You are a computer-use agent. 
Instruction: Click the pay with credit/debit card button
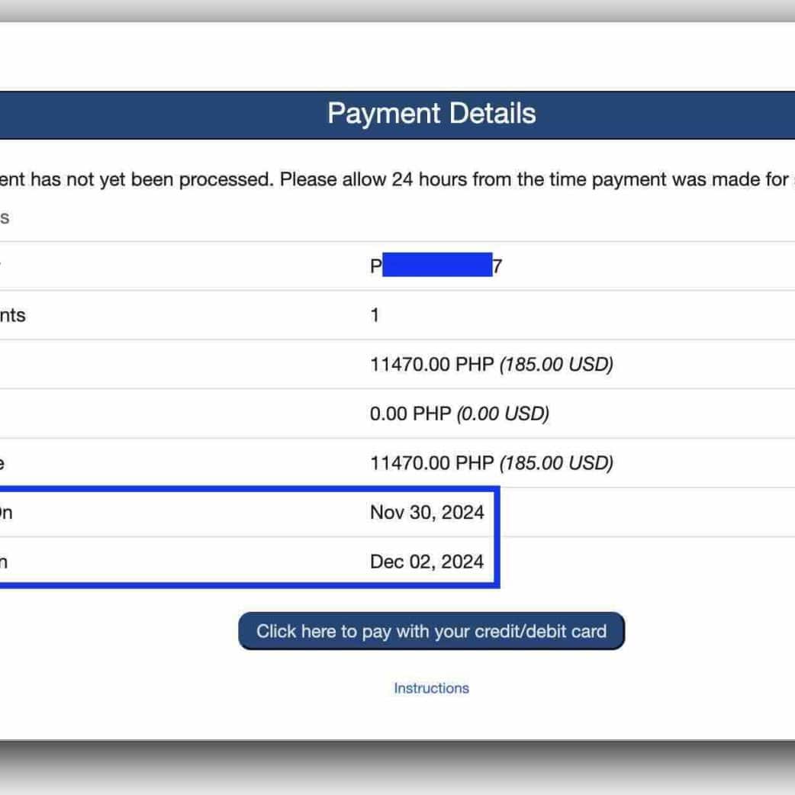click(x=431, y=632)
